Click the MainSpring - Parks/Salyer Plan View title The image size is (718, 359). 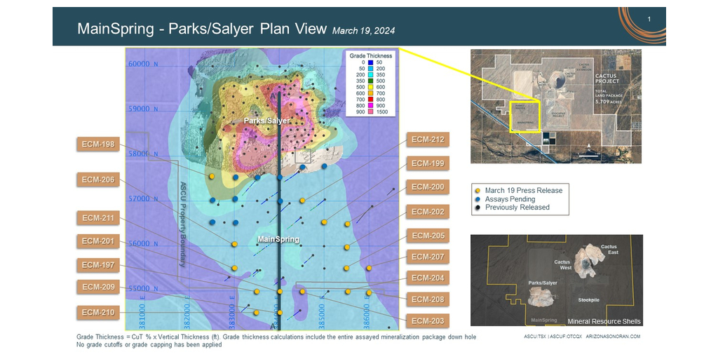click(202, 29)
